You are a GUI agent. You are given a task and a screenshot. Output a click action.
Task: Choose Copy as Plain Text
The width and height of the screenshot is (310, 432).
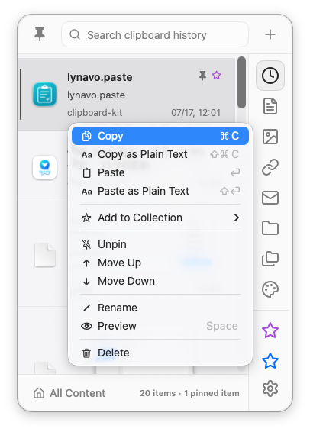tap(160, 154)
